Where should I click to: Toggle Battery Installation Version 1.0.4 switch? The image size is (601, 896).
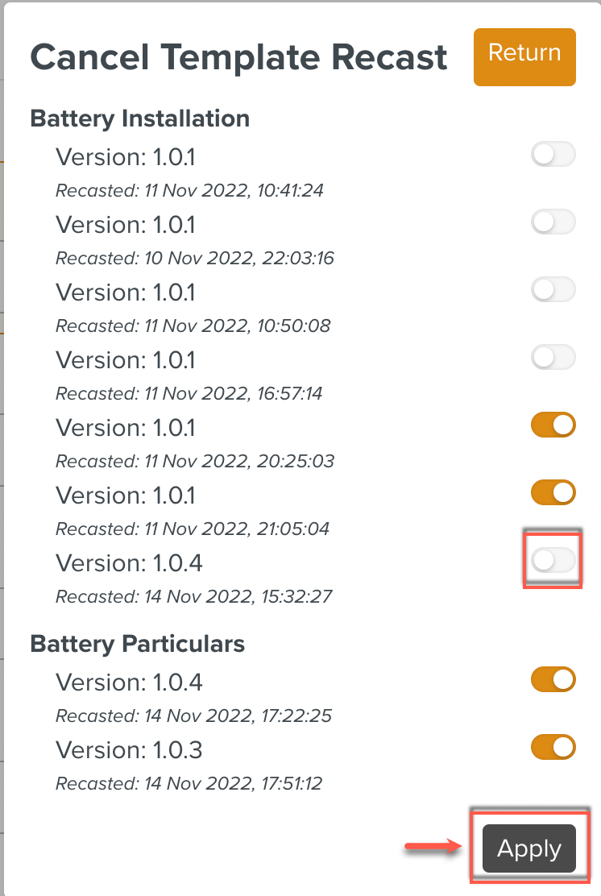click(x=553, y=561)
